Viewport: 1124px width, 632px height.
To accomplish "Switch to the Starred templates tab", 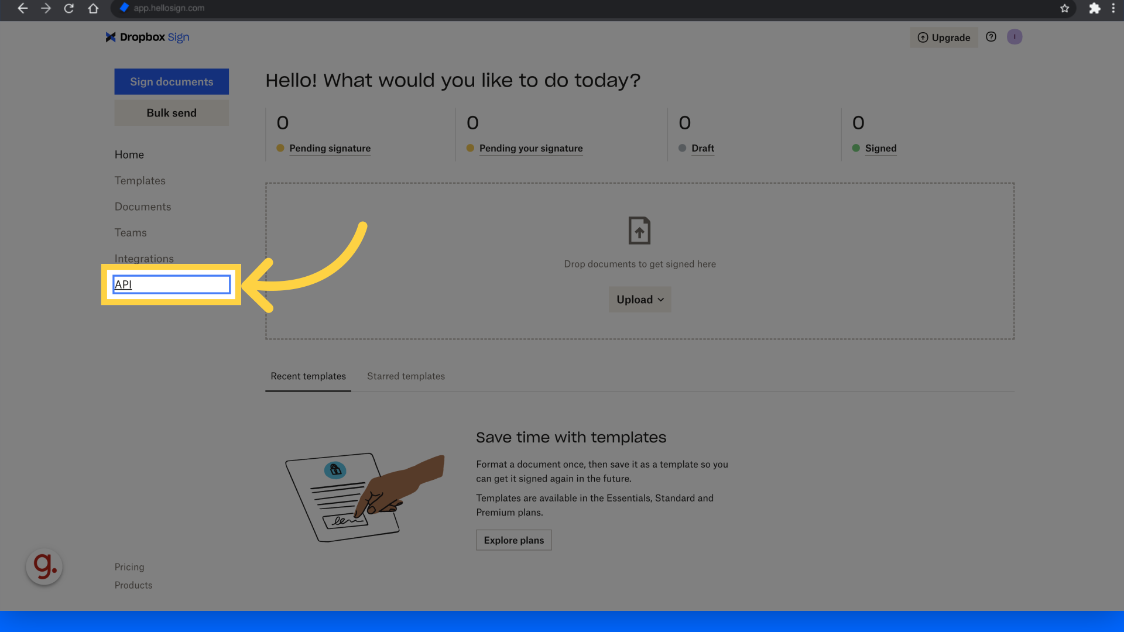I will 406,376.
